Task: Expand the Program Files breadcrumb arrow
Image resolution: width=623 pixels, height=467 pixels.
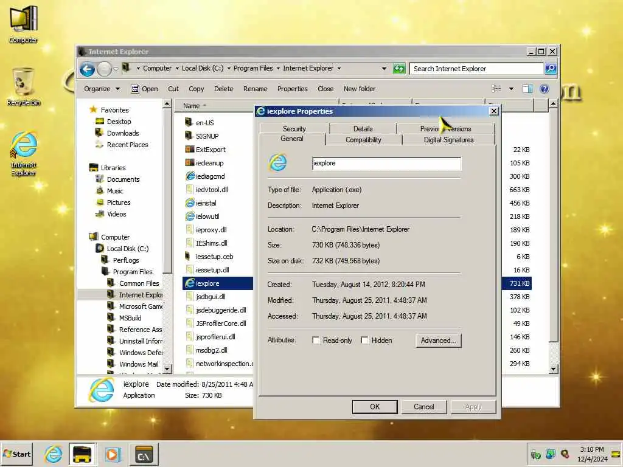Action: coord(278,68)
